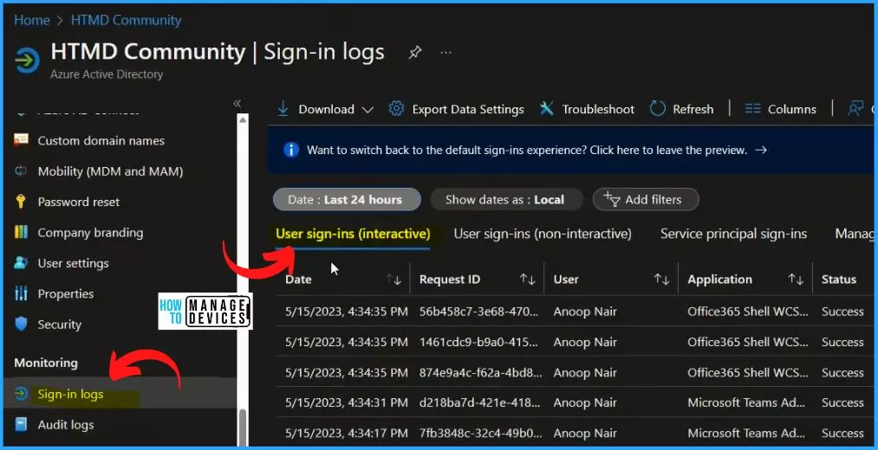Click the Download arrow icon
The image size is (878, 450).
[283, 108]
